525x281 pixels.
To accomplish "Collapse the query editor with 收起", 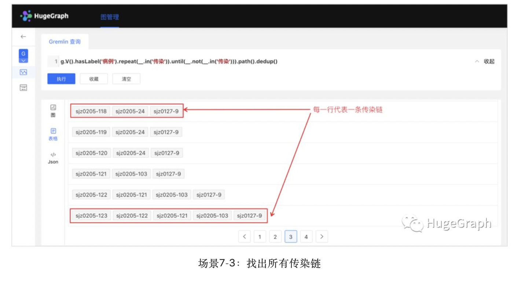I will pyautogui.click(x=484, y=61).
